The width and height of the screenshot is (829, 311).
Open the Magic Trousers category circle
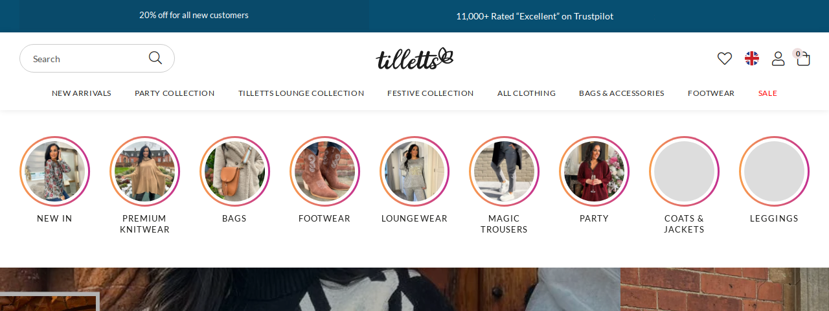(x=504, y=171)
